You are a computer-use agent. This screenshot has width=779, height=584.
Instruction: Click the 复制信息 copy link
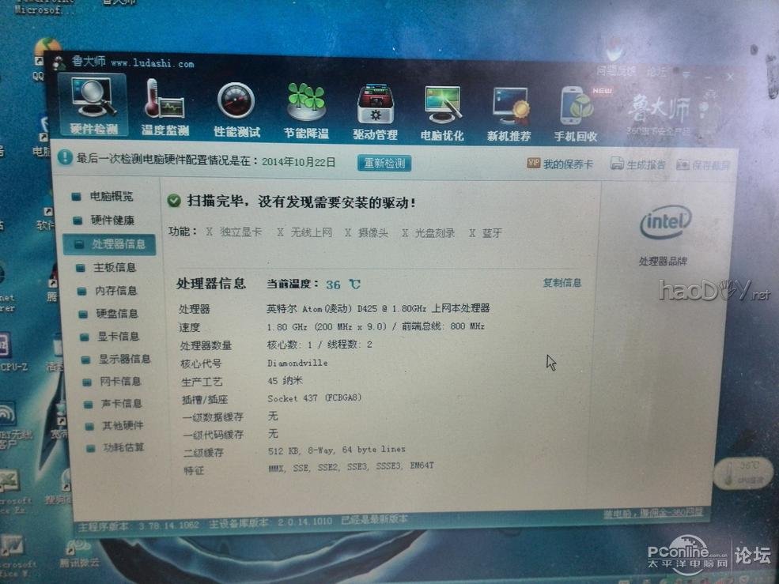[x=562, y=284]
